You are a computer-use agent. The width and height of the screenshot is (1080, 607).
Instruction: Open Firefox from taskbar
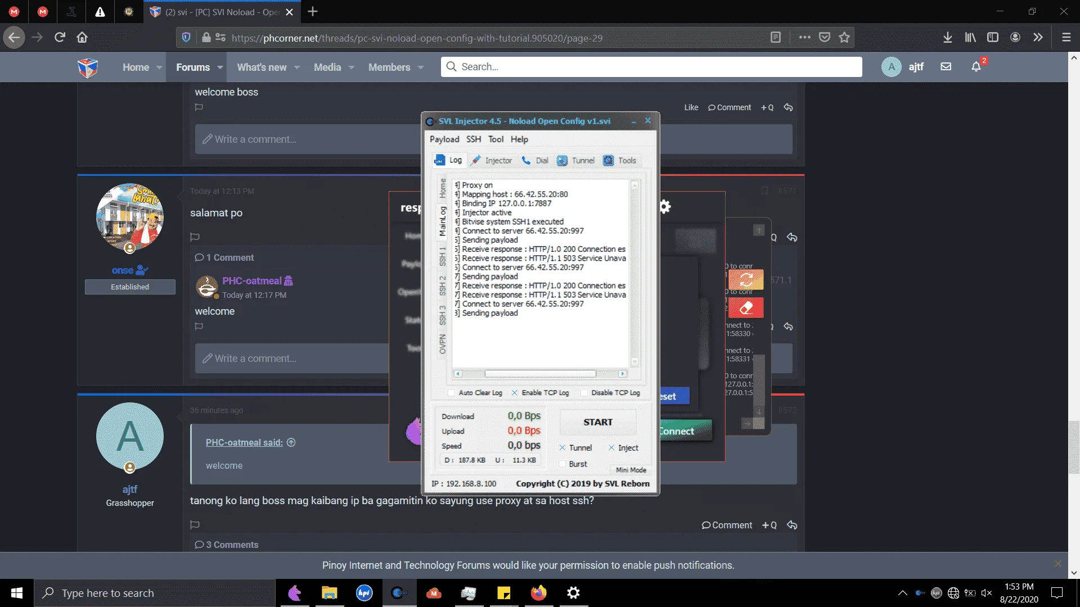[539, 593]
